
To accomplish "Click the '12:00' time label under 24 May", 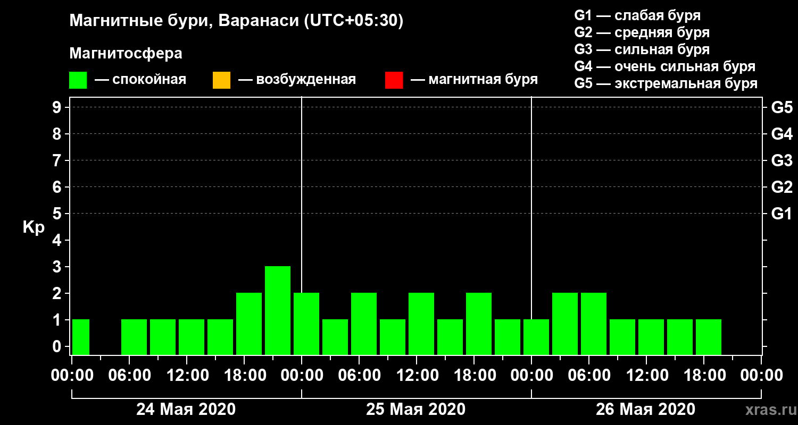I will (x=187, y=375).
